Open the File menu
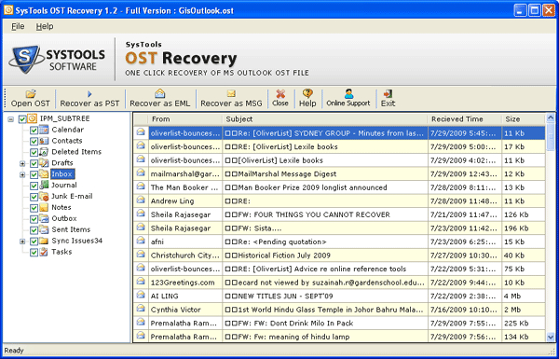The height and width of the screenshot is (359, 559). click(18, 26)
